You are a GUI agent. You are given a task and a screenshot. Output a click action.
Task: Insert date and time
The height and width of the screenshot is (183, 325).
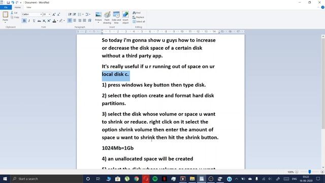point(116,17)
